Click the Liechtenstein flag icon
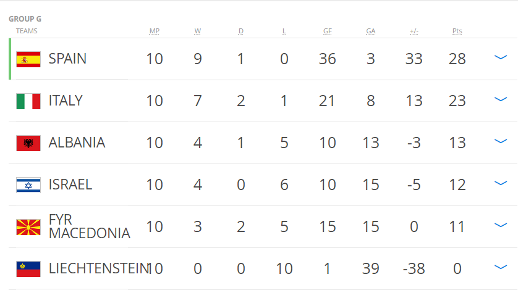Image resolution: width=518 pixels, height=290 pixels. tap(28, 269)
